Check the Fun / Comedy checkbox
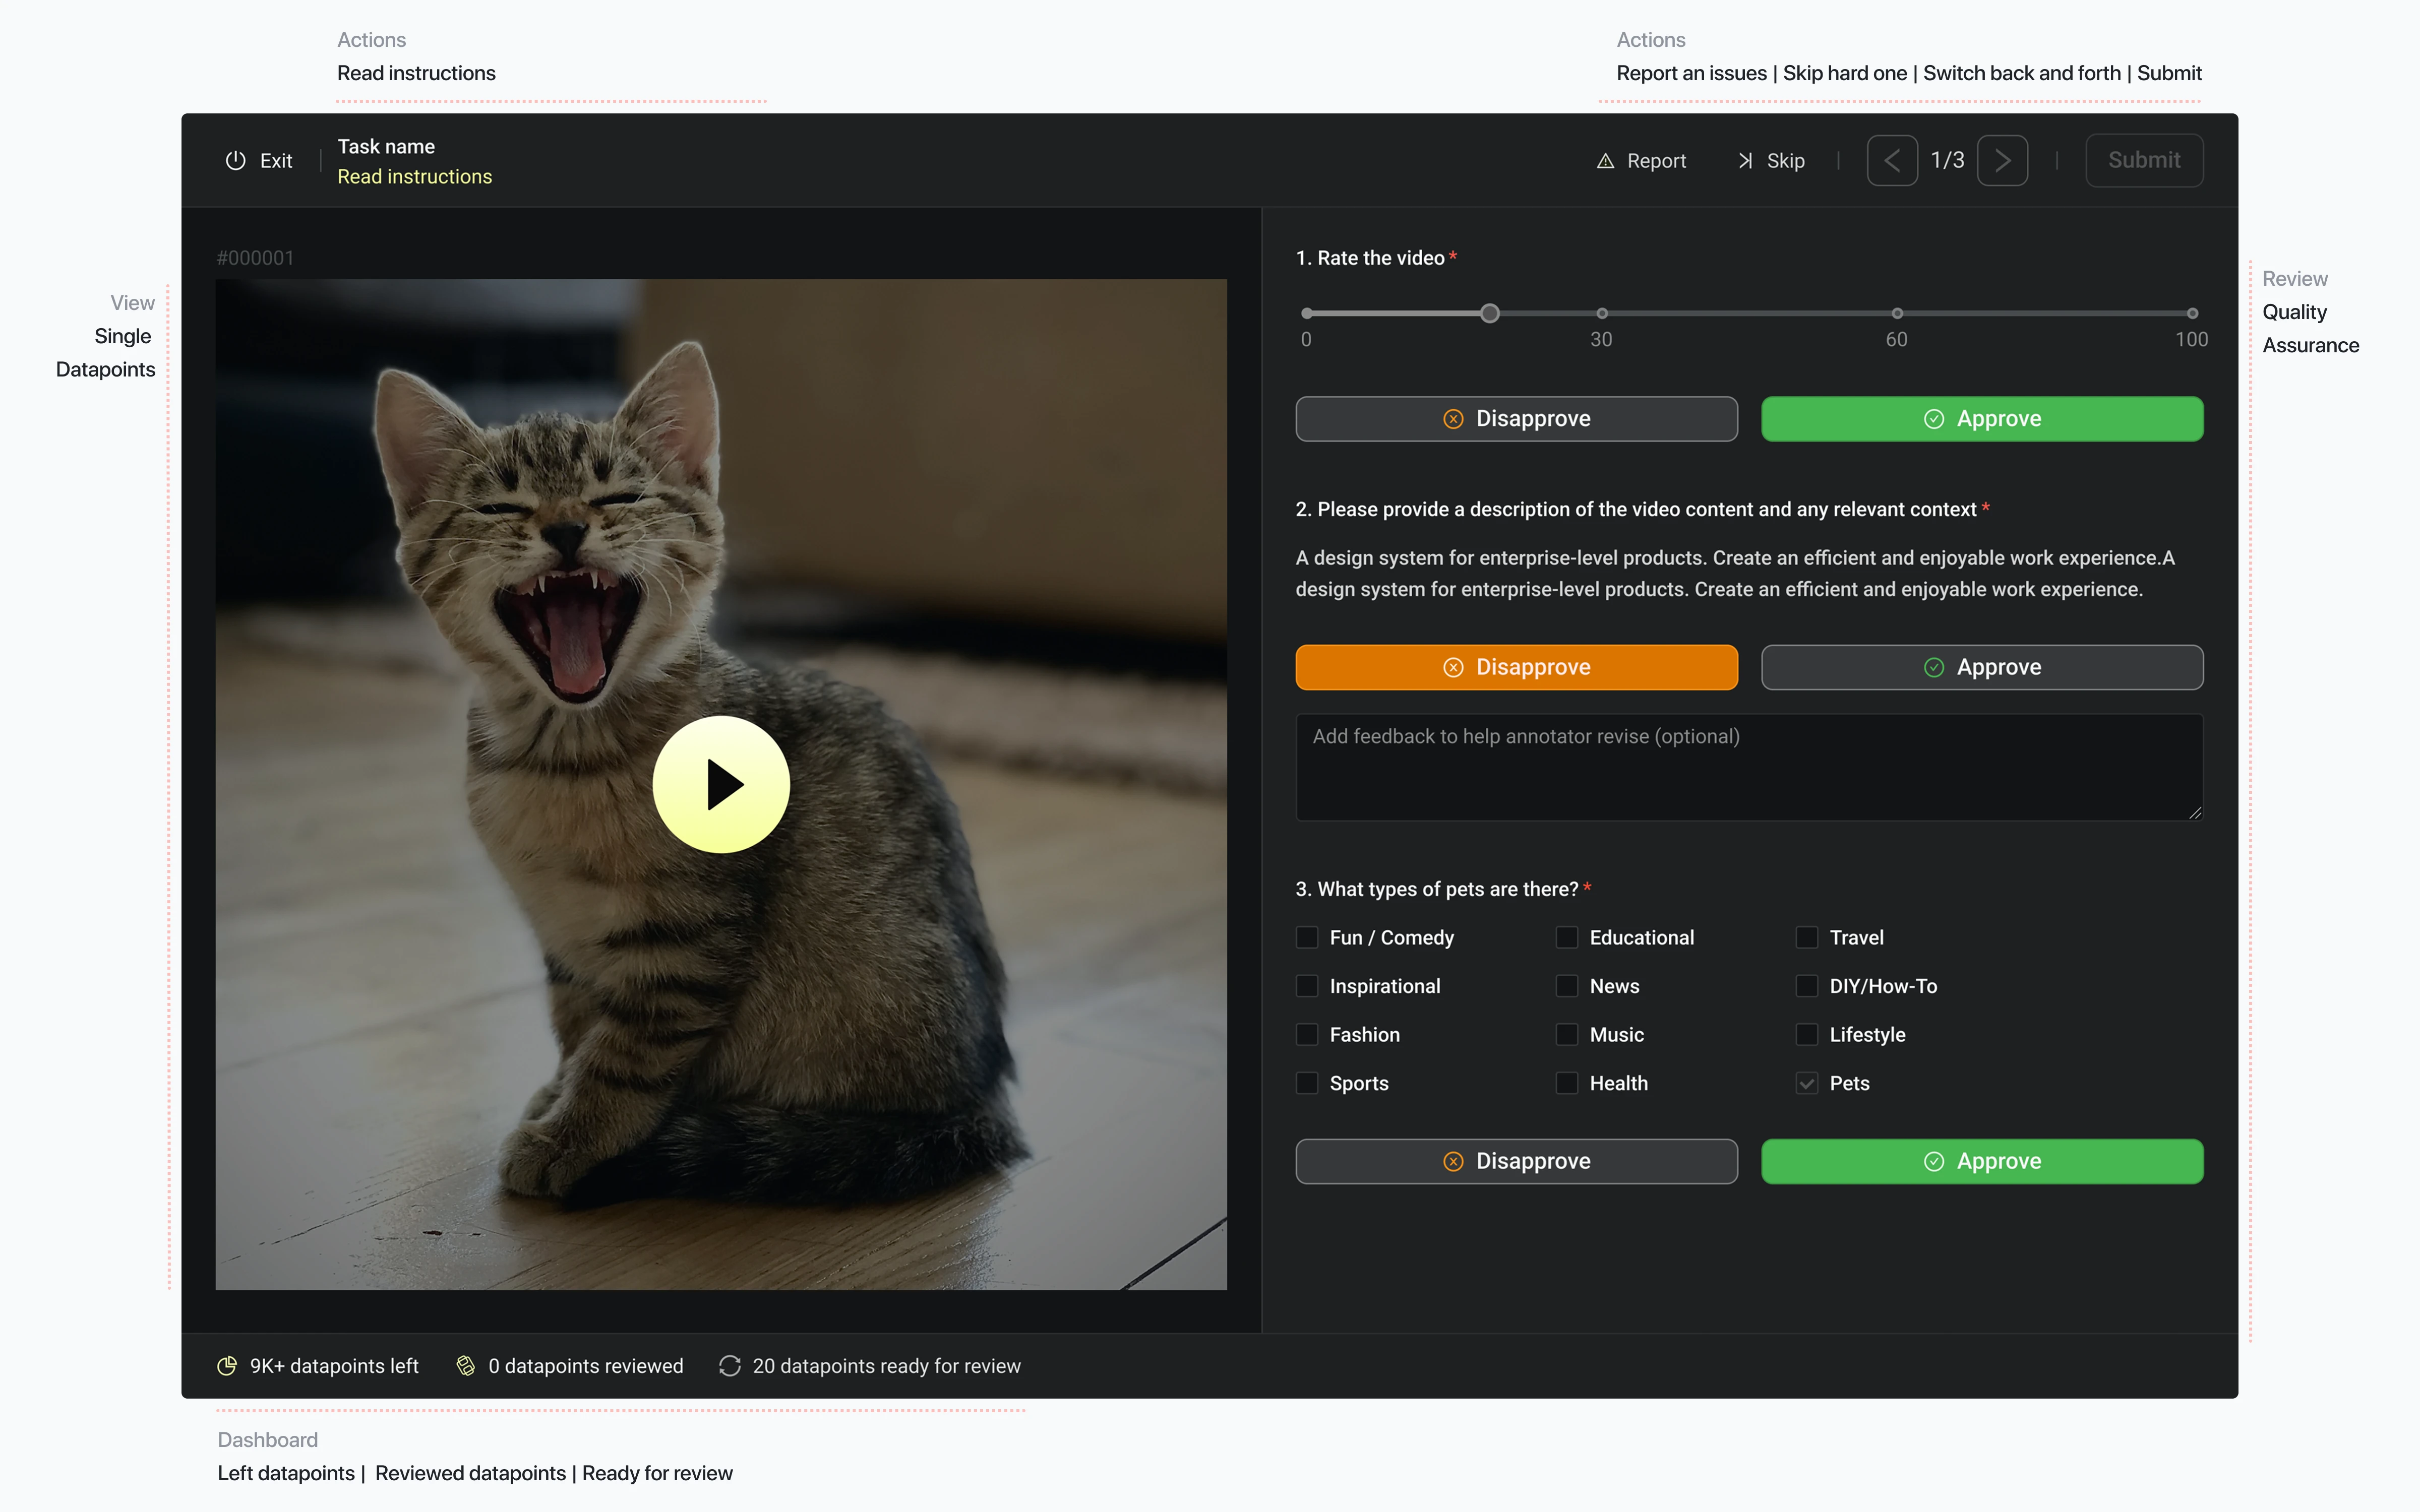This screenshot has width=2420, height=1512. pyautogui.click(x=1307, y=937)
